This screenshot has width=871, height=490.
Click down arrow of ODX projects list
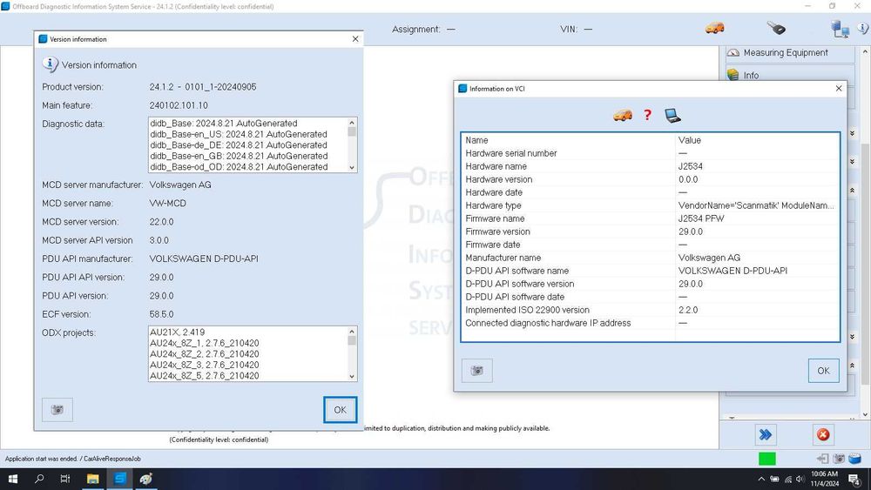tap(352, 376)
